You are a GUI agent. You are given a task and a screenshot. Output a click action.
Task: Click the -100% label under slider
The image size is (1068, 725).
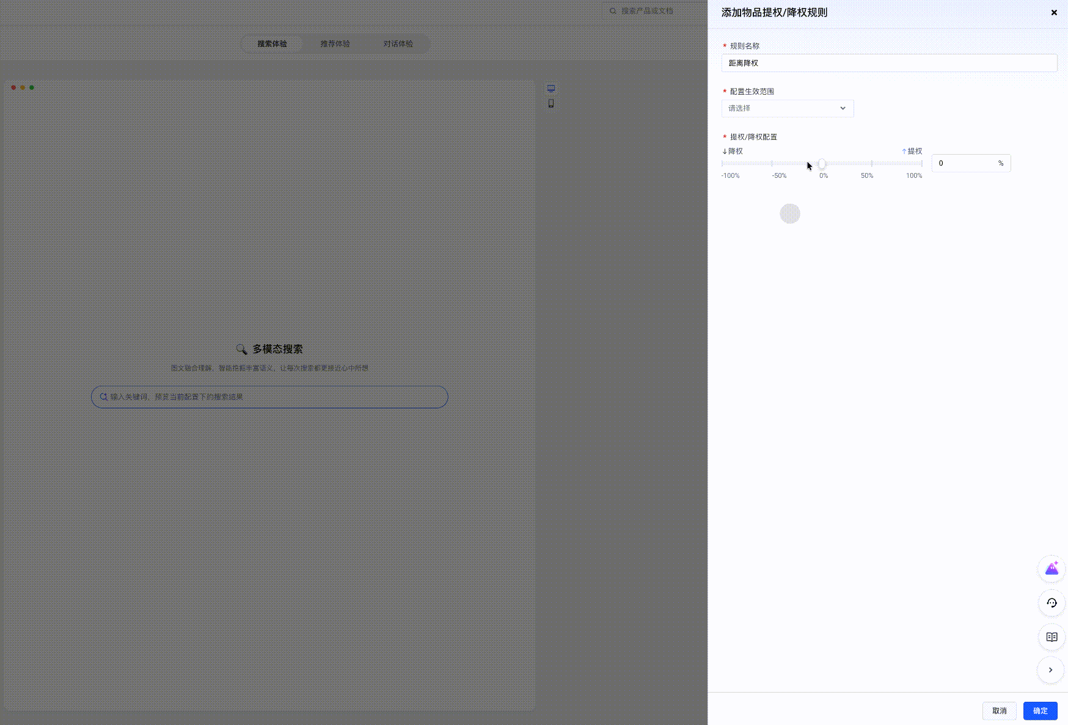[x=730, y=175]
